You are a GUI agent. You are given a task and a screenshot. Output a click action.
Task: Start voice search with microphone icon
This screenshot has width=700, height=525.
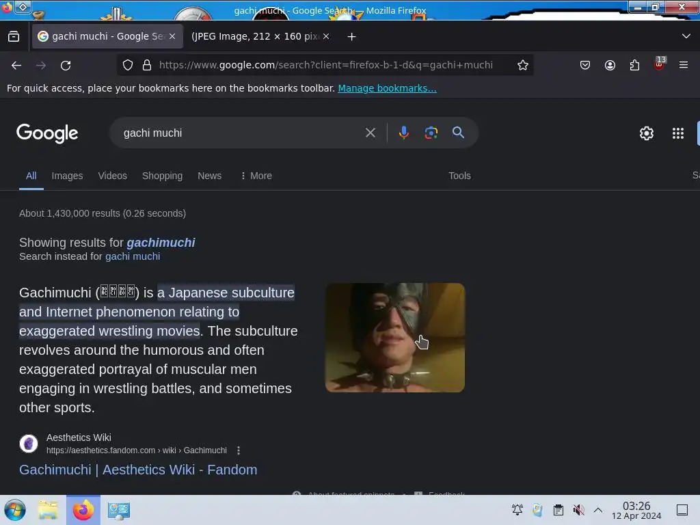click(403, 133)
